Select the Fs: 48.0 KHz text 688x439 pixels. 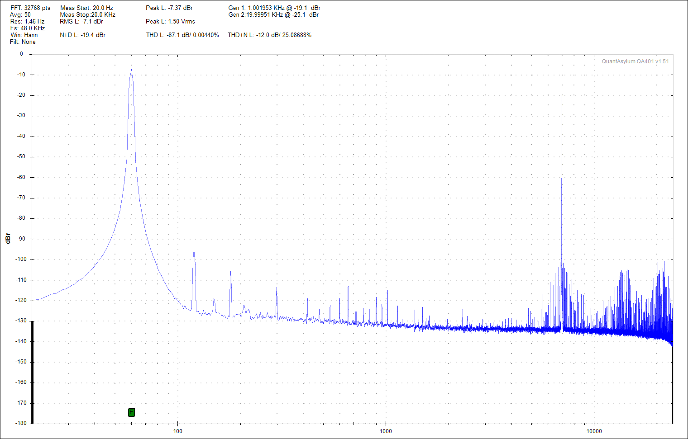pos(28,28)
